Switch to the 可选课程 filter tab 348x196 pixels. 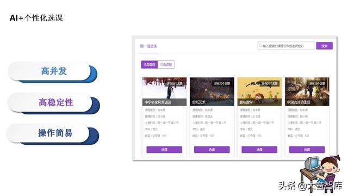[166, 64]
